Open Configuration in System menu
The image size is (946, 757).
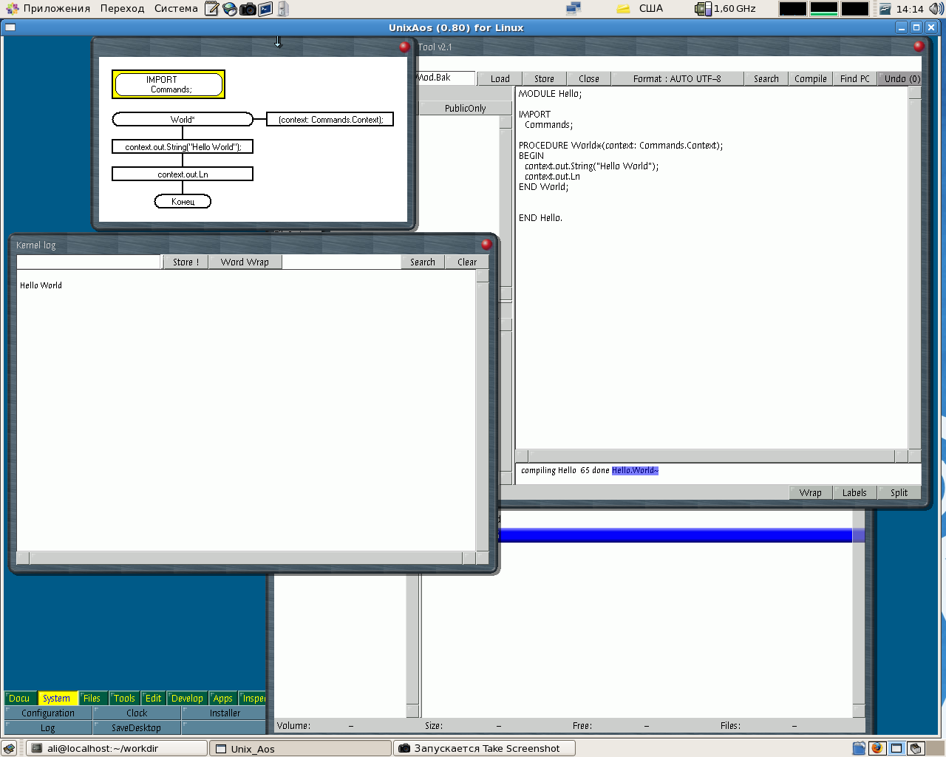(x=48, y=713)
